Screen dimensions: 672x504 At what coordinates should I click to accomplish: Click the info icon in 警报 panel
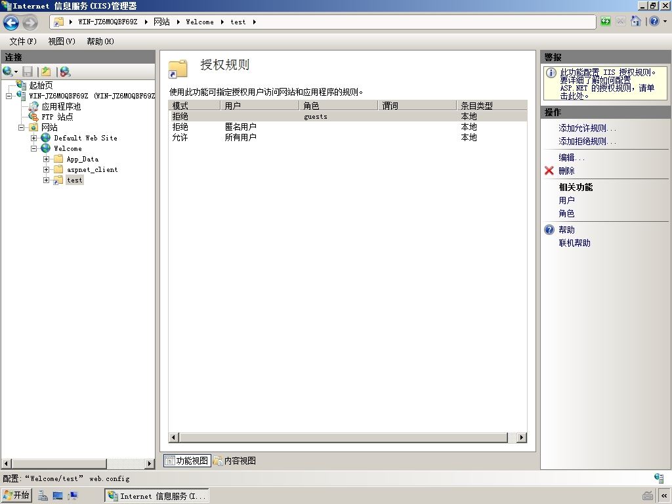pos(551,73)
